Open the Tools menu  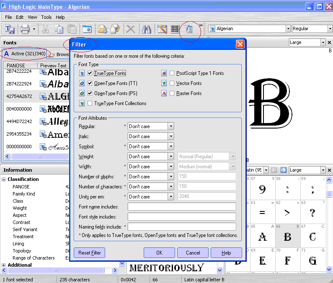click(x=46, y=17)
